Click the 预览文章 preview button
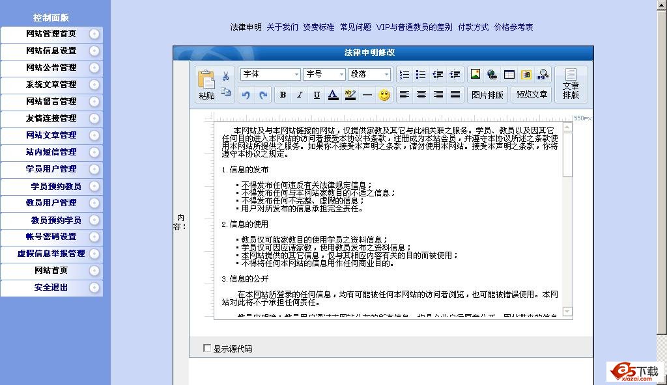The image size is (667, 385). tap(532, 94)
